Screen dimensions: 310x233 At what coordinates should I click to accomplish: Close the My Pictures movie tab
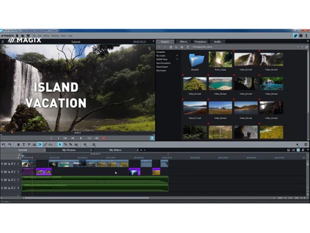pos(91,150)
